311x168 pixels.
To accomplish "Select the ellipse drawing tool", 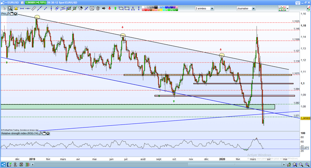I will tap(121, 8).
